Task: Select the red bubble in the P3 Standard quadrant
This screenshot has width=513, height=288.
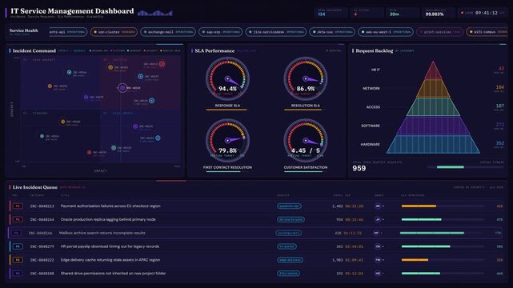Action: pyautogui.click(x=90, y=152)
